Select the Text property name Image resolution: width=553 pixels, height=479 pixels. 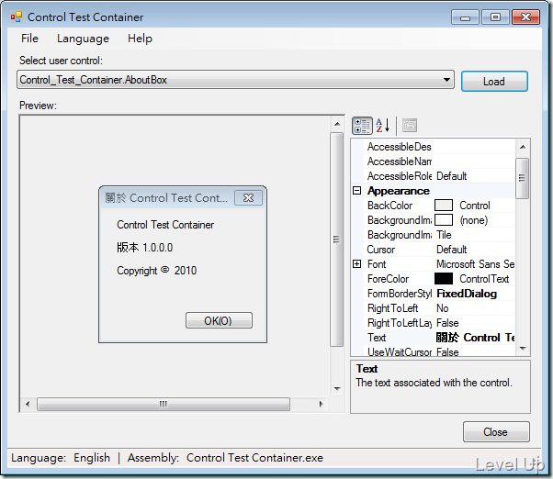[x=377, y=338]
